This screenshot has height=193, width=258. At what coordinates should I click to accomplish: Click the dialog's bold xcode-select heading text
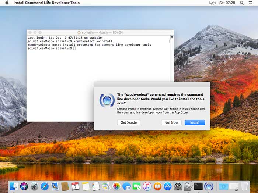click(161, 99)
